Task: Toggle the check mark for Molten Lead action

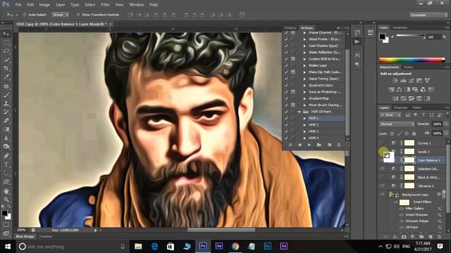Action: (286, 65)
